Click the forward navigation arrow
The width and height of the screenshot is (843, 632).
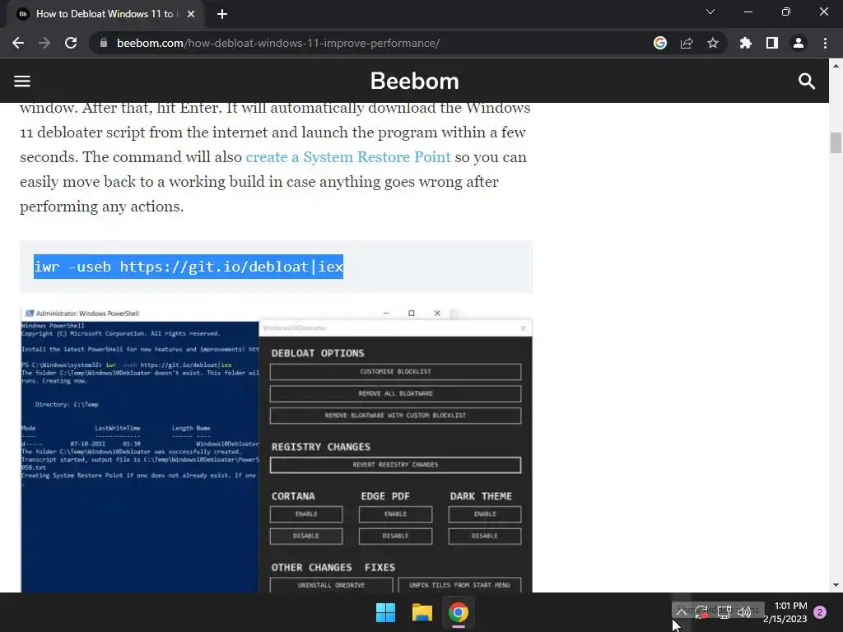tap(44, 43)
